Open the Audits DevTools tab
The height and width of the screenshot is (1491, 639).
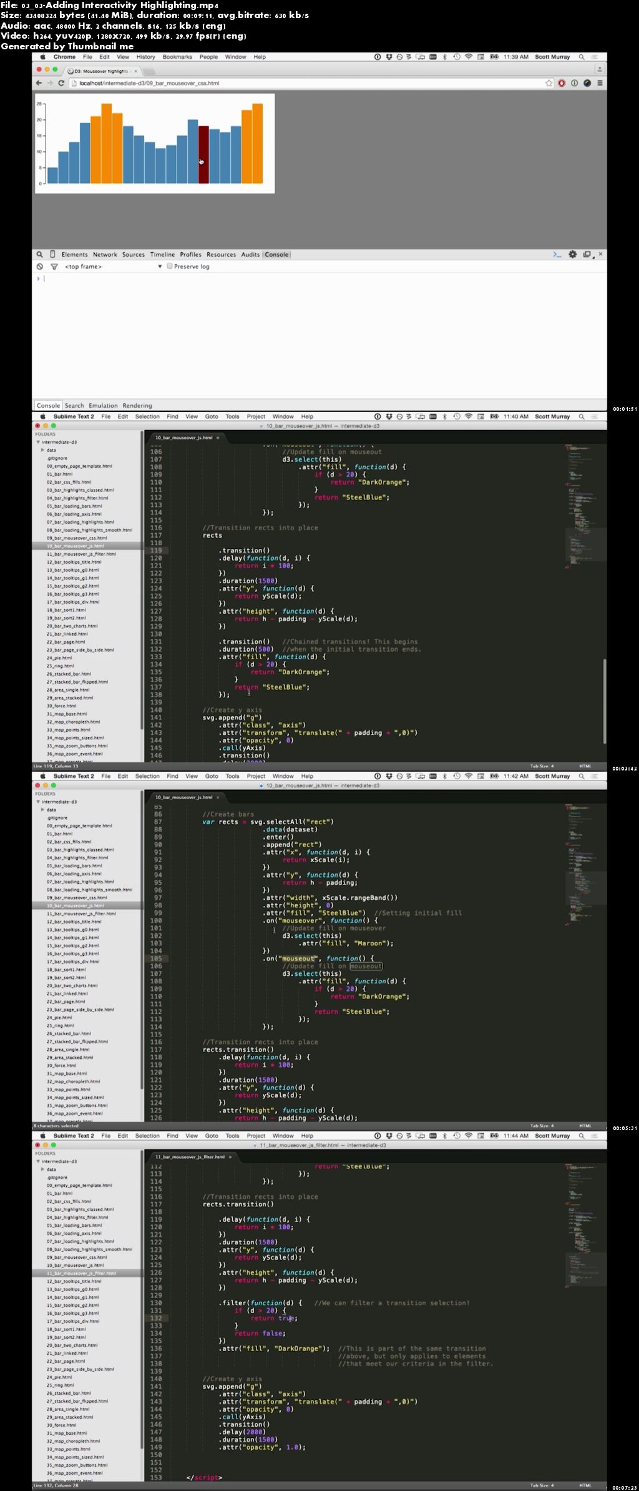point(250,255)
